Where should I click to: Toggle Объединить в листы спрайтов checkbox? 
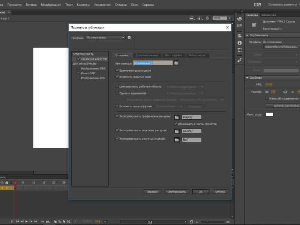tap(175, 124)
